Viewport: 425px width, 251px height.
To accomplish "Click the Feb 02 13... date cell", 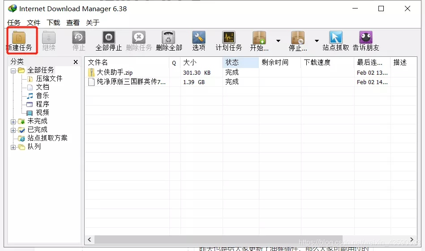I will tap(372, 73).
